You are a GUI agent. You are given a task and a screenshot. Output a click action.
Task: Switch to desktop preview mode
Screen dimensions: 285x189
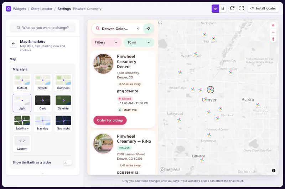pyautogui.click(x=216, y=8)
